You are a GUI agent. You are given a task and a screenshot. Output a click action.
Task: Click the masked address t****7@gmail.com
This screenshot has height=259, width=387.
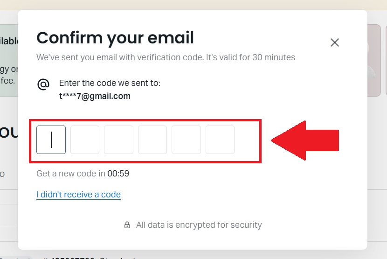tap(95, 96)
